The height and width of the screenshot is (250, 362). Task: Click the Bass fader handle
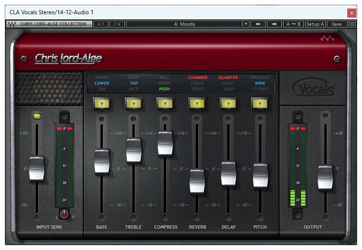(102, 162)
